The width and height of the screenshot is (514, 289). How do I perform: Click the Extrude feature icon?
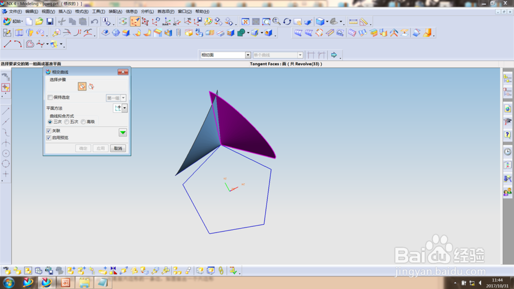click(x=20, y=33)
